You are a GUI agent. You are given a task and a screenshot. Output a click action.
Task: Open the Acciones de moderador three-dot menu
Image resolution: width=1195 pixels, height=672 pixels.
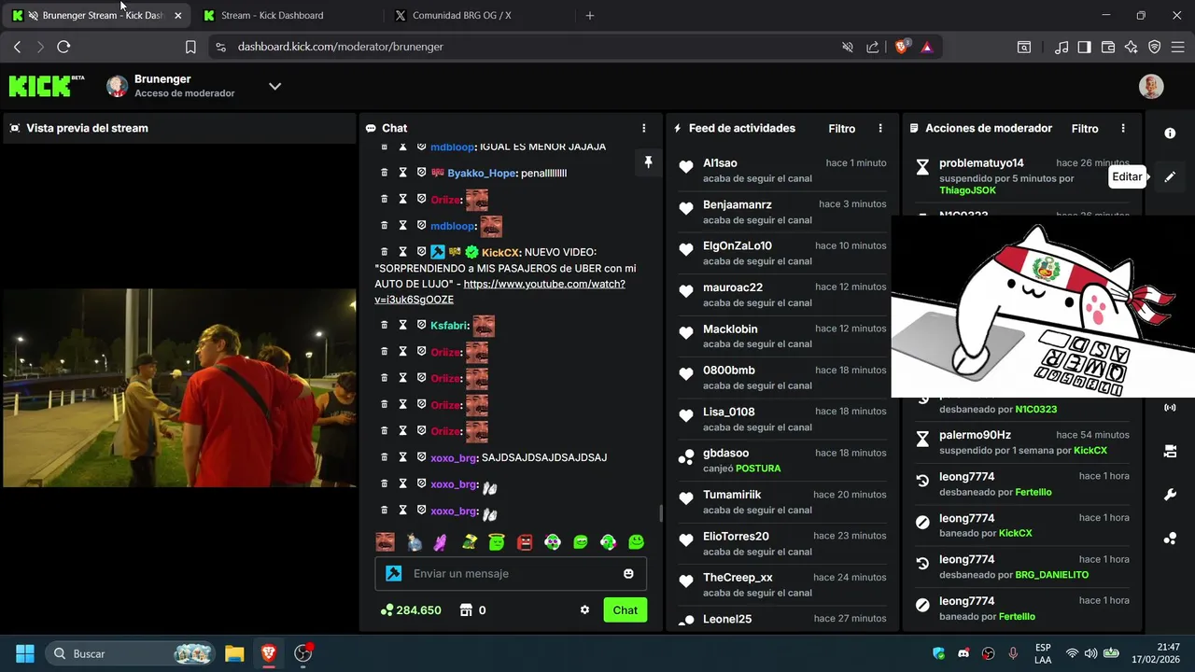[1122, 129]
